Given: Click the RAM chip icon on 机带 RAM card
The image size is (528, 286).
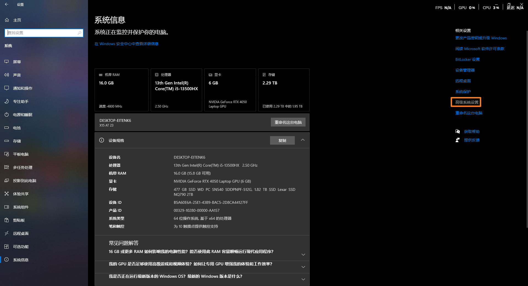Looking at the screenshot, I should tap(101, 75).
